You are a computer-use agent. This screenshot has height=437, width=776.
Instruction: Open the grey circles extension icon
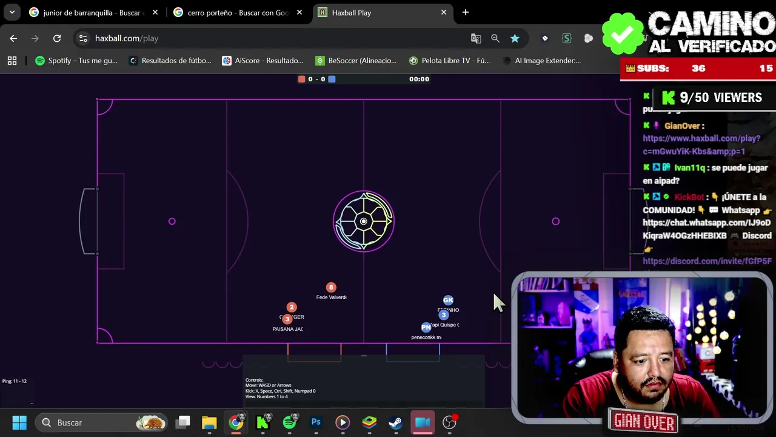pyautogui.click(x=589, y=38)
